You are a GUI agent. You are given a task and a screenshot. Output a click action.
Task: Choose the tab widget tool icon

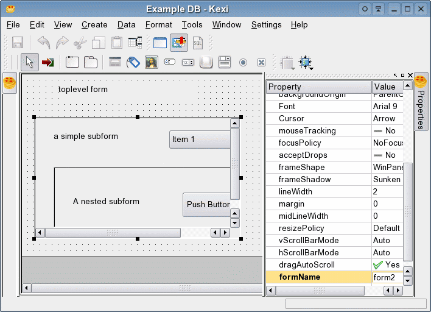point(91,62)
